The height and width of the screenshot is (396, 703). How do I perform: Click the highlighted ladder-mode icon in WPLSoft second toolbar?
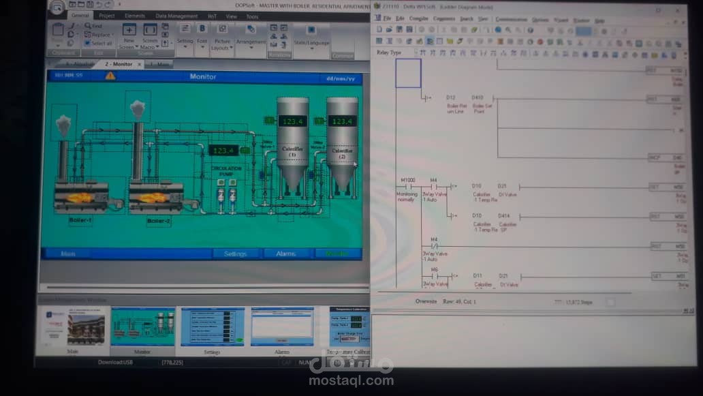point(430,42)
